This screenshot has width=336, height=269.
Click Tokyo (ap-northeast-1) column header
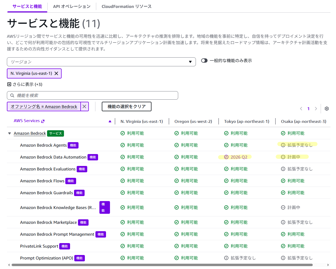(x=247, y=121)
